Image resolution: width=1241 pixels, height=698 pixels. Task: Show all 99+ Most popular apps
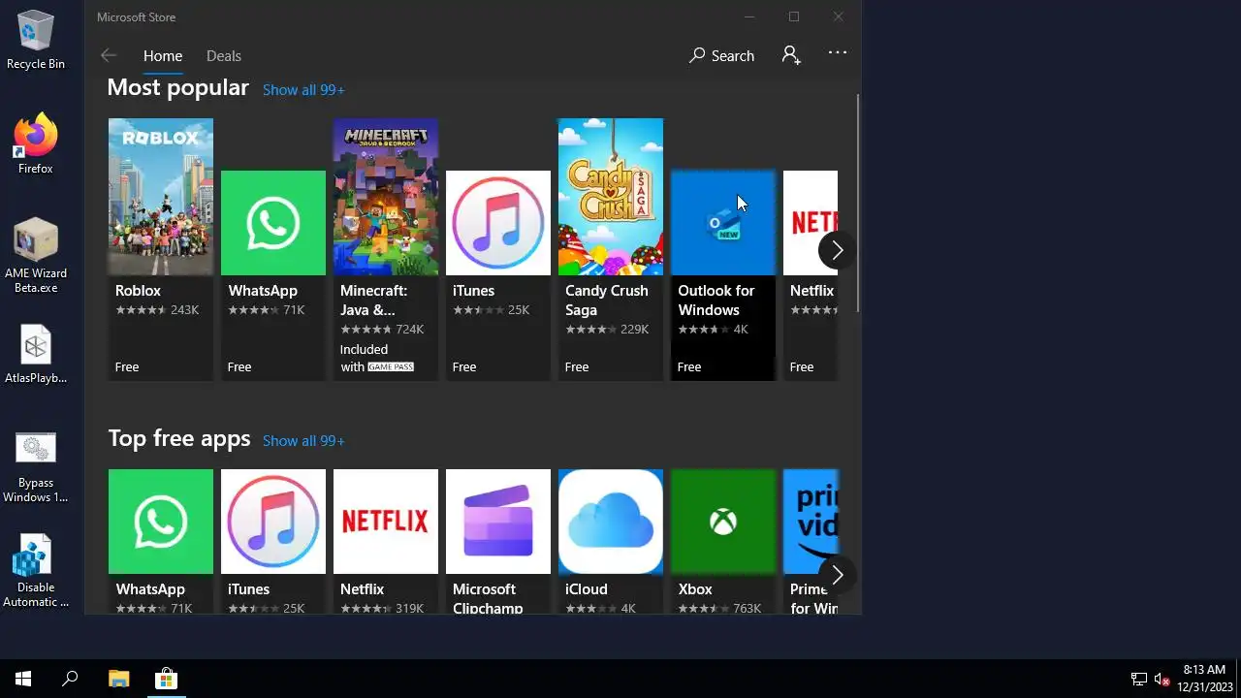click(303, 89)
